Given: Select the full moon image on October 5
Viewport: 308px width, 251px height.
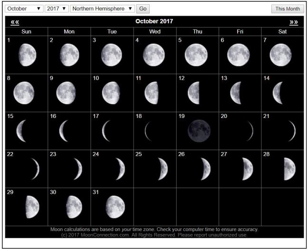Looking at the screenshot, I should (196, 55).
